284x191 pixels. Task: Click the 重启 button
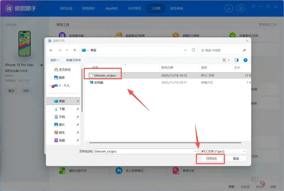tap(11, 91)
